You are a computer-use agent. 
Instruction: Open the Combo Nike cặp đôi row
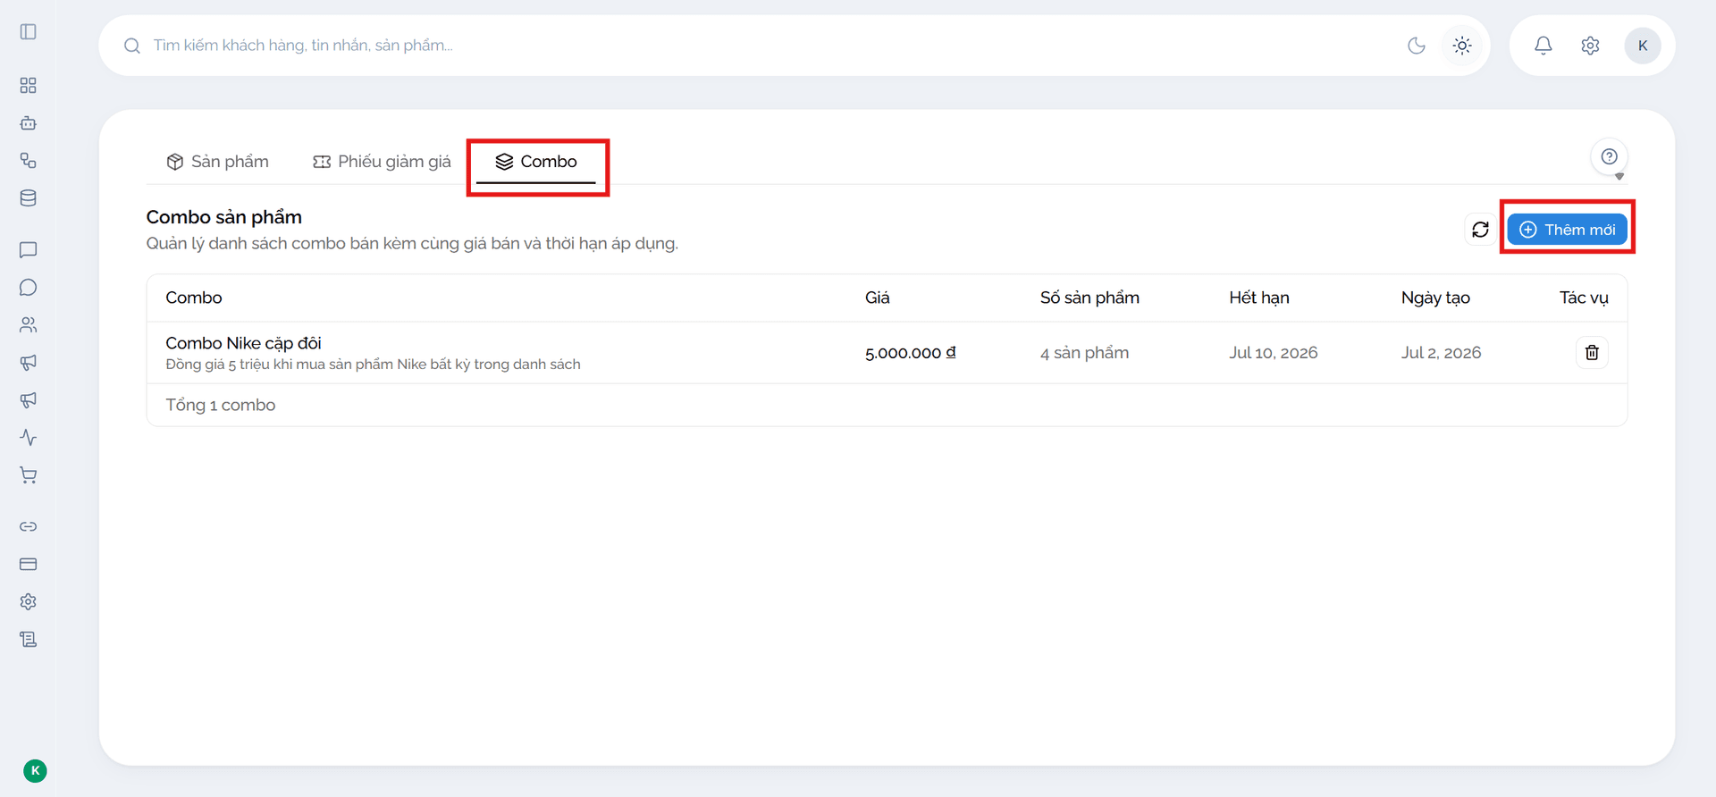(x=887, y=353)
